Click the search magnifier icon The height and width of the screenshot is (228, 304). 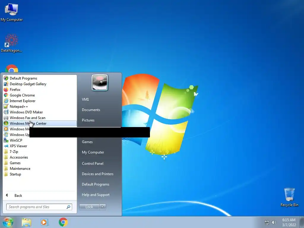(69, 207)
